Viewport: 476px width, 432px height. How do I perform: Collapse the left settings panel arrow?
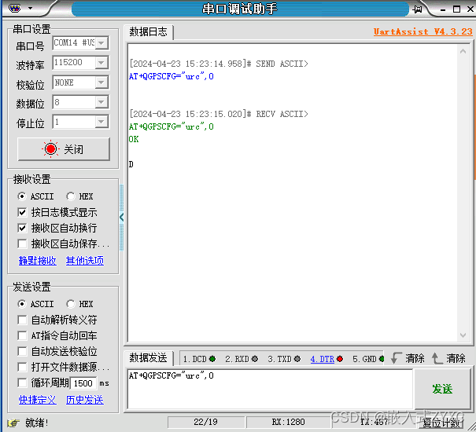122,218
